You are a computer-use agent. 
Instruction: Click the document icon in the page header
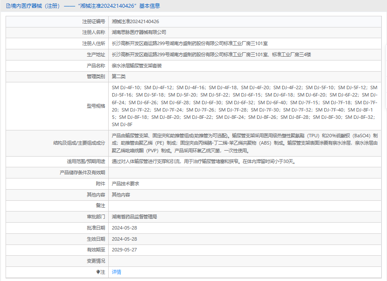pyautogui.click(x=9, y=6)
